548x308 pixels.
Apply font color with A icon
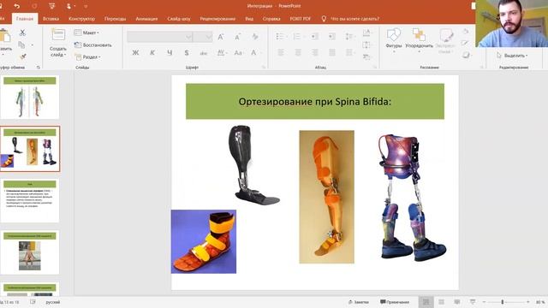[x=254, y=53]
